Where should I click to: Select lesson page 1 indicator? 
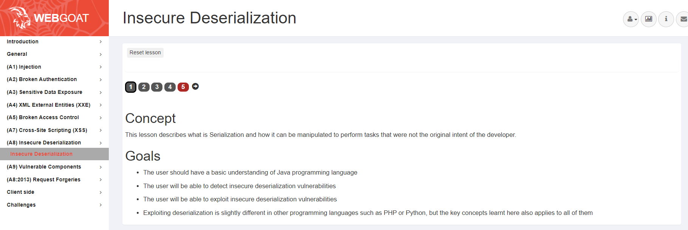coord(131,87)
